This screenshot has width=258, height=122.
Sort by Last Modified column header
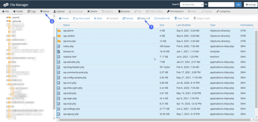pos(184,25)
